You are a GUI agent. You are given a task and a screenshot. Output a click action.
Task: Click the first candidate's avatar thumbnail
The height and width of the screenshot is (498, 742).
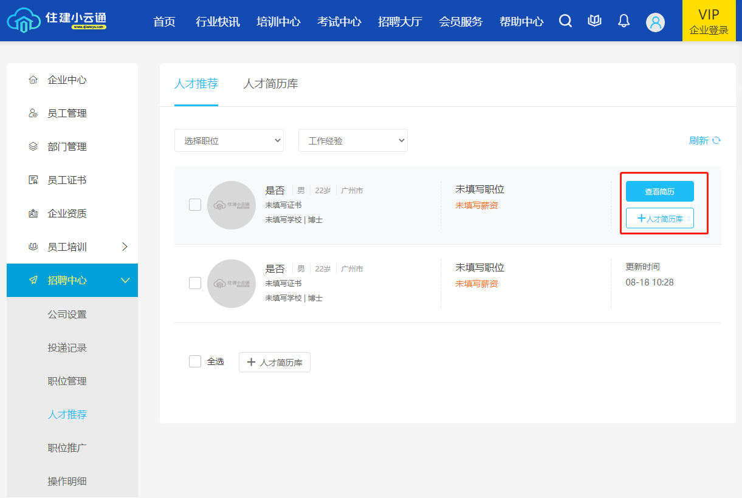pyautogui.click(x=232, y=205)
